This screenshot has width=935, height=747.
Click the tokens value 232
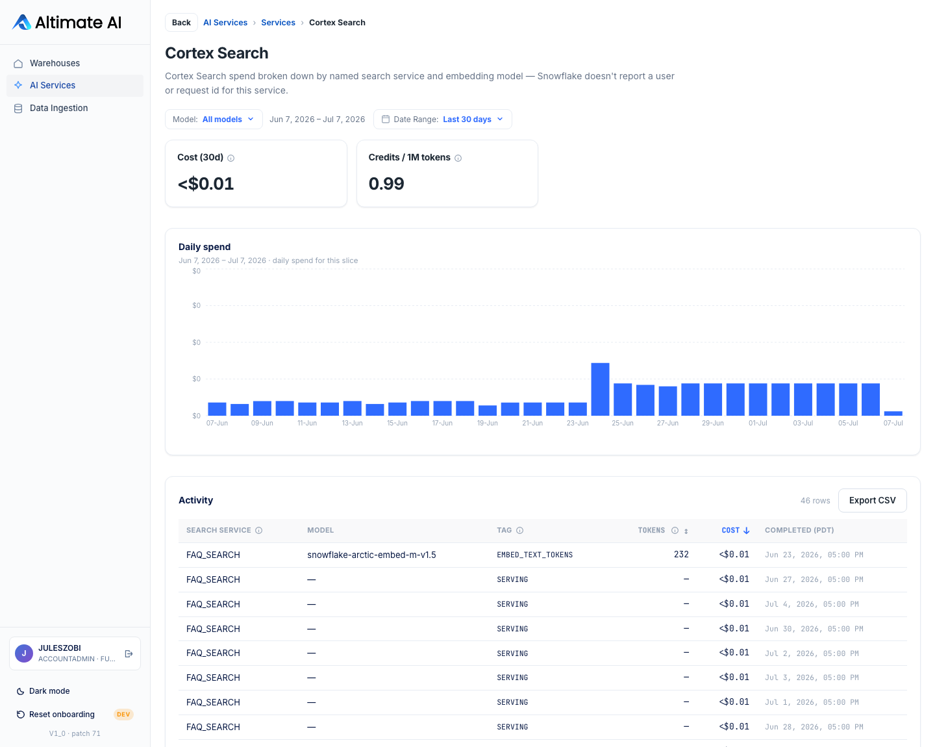(681, 555)
